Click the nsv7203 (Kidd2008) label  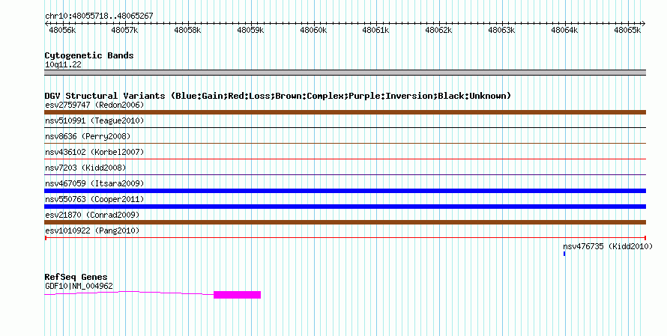[85, 168]
